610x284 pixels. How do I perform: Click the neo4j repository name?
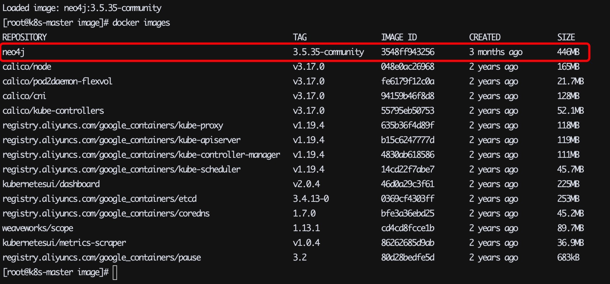[14, 52]
